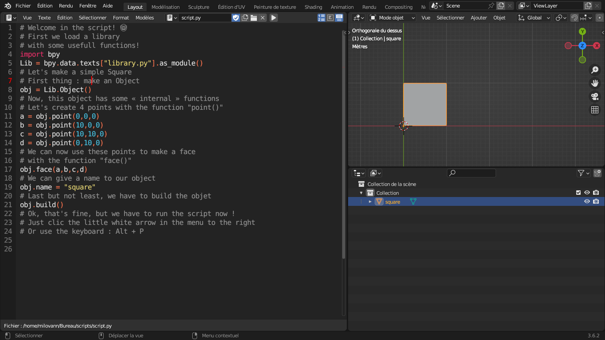Click the new collection icon in outliner

(597, 173)
